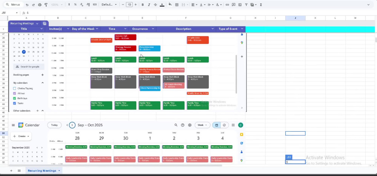The height and width of the screenshot is (176, 377).
Task: Open the font family dropdown
Action: tap(109, 5)
